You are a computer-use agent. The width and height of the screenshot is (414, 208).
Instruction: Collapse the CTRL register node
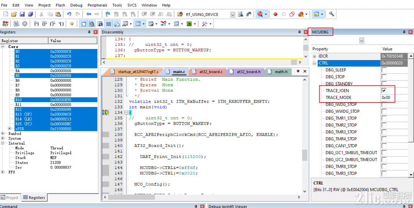point(315,63)
